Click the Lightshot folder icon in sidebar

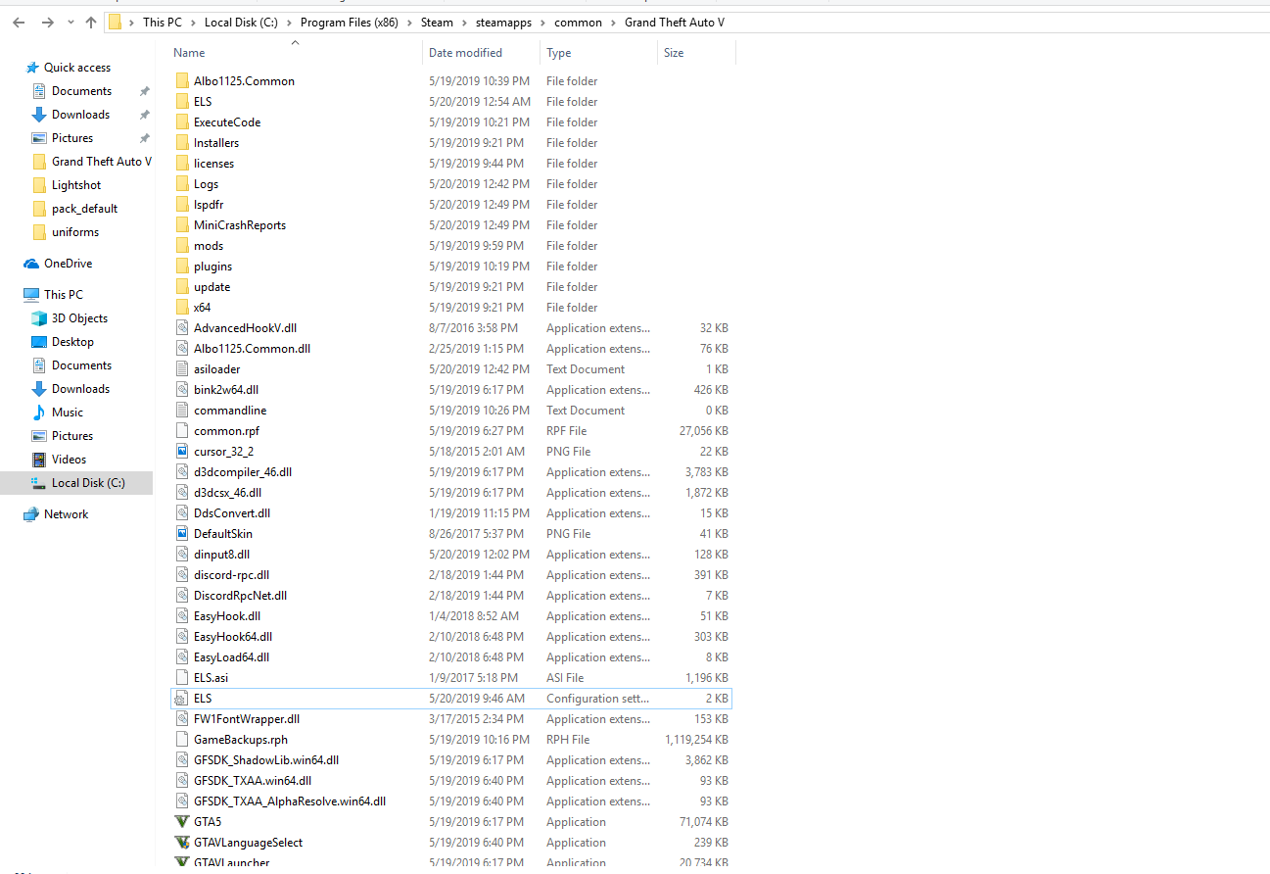(39, 185)
